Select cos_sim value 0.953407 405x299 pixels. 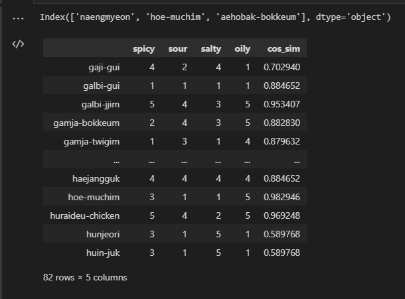click(x=282, y=104)
